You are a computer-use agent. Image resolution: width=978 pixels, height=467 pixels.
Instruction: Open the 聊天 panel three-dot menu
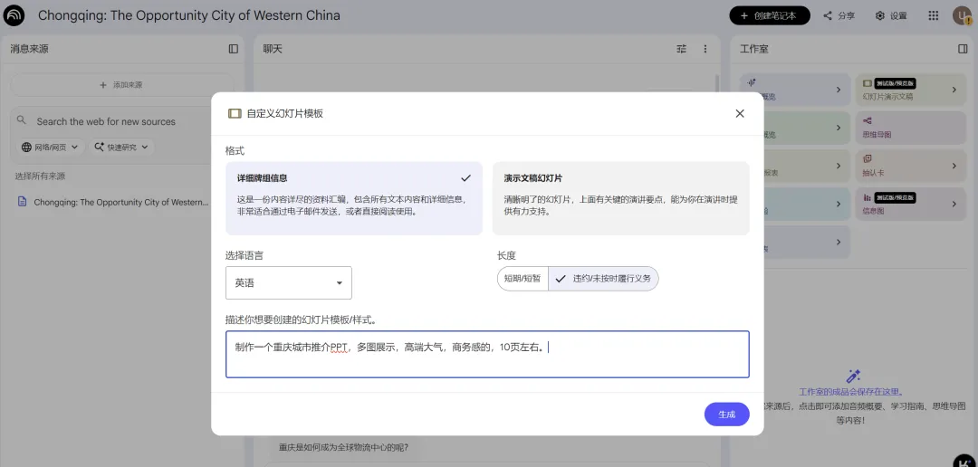point(705,49)
